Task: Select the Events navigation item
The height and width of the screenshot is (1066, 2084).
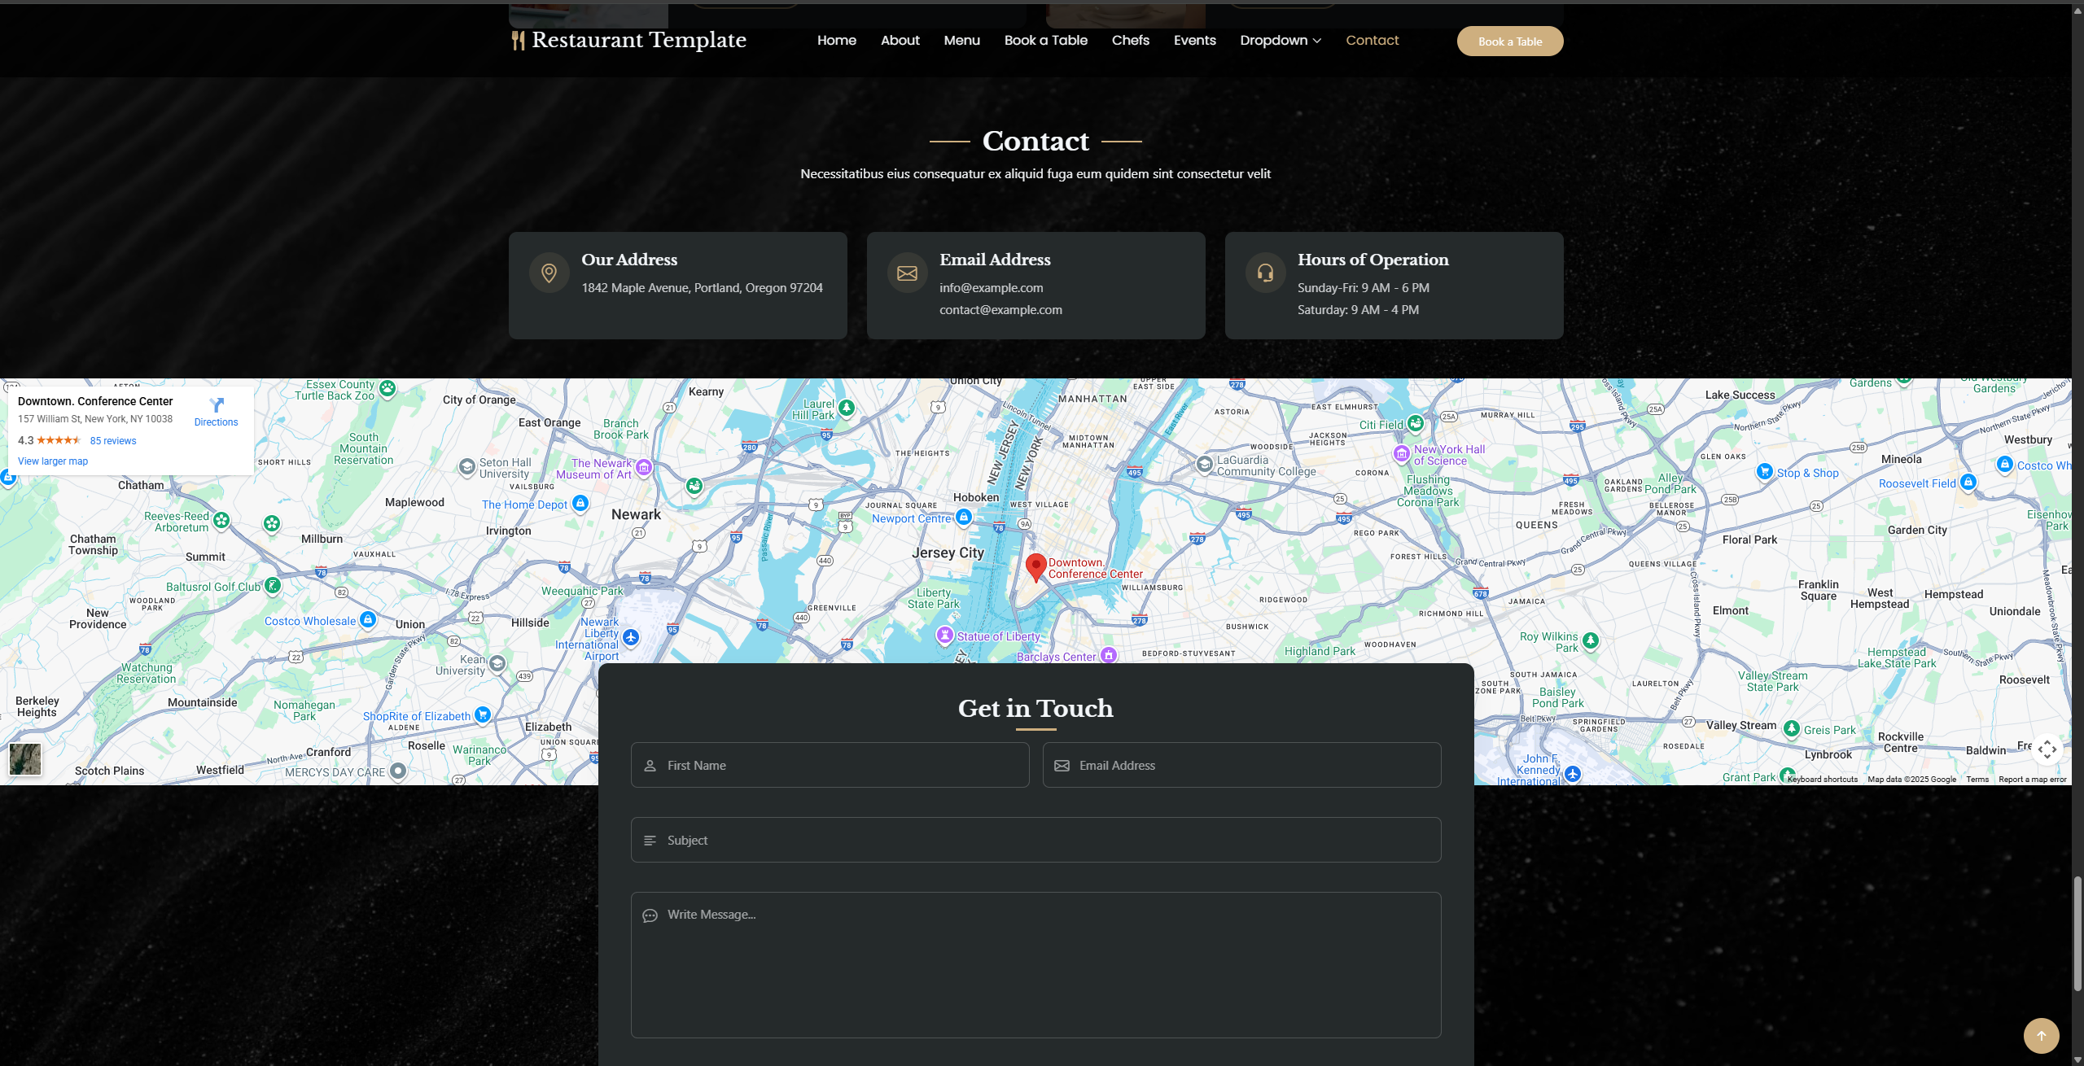Action: pyautogui.click(x=1194, y=40)
